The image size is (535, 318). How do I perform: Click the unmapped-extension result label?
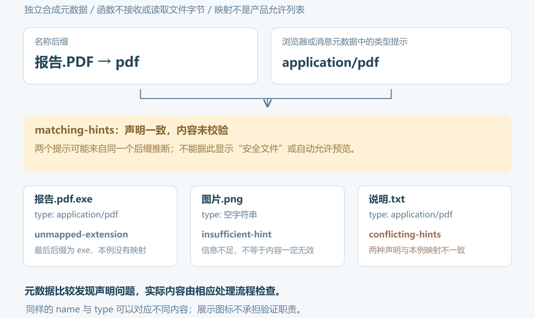click(81, 234)
